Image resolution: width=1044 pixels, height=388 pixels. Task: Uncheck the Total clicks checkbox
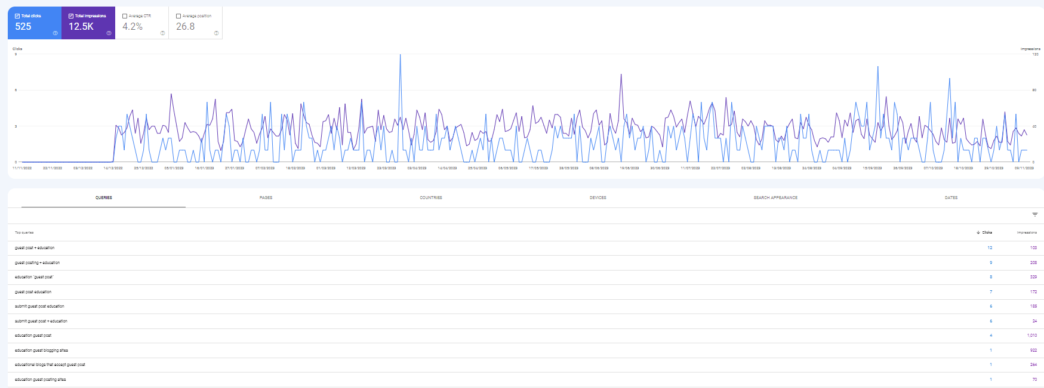(x=17, y=16)
